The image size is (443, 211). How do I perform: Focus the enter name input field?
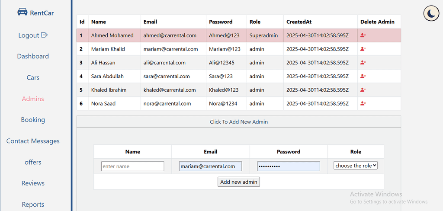click(133, 166)
